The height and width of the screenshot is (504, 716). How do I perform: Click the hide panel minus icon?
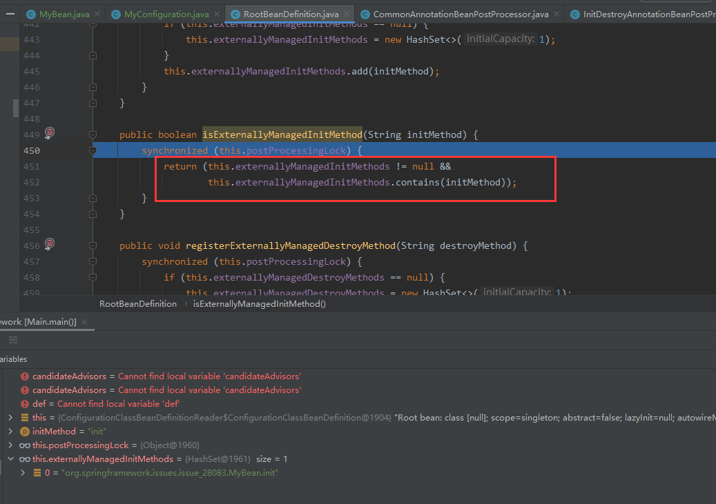click(10, 14)
